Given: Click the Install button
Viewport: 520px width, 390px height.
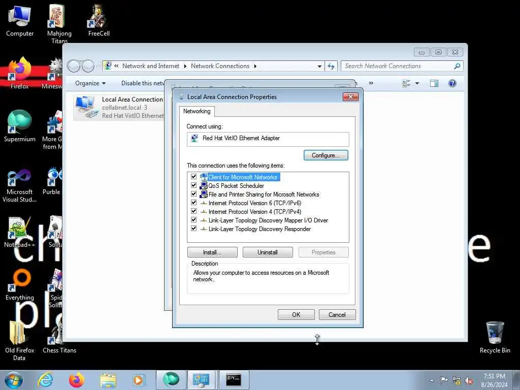Looking at the screenshot, I should 212,252.
